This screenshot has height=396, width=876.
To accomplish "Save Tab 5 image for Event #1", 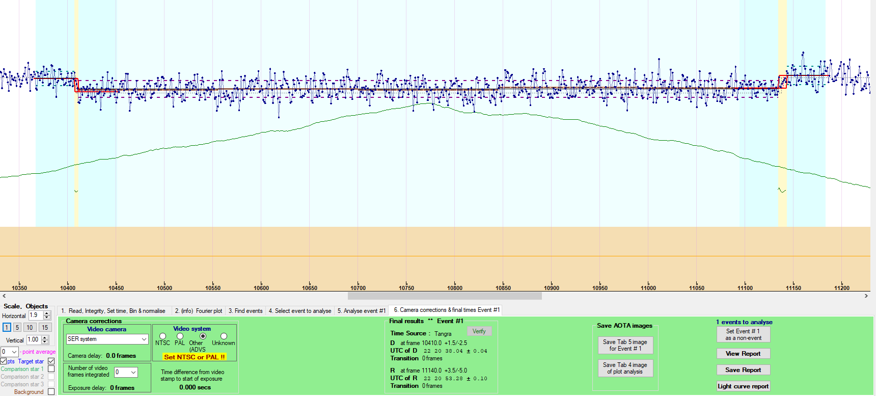I will coord(625,345).
